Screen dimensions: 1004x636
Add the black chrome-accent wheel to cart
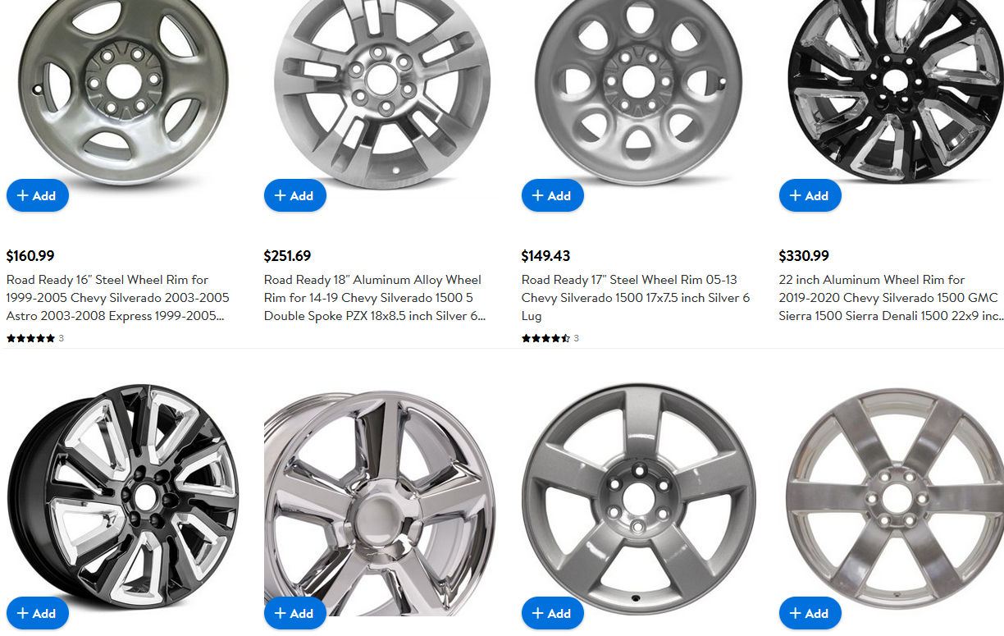(37, 613)
